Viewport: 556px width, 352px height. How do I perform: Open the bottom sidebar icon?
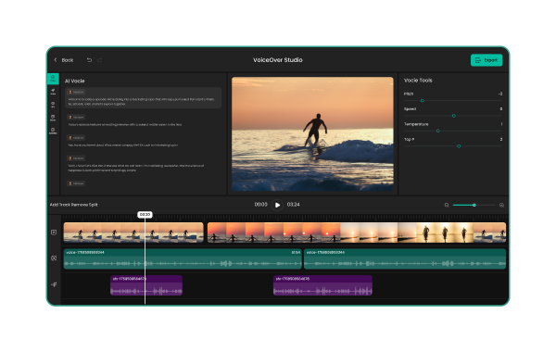click(53, 131)
